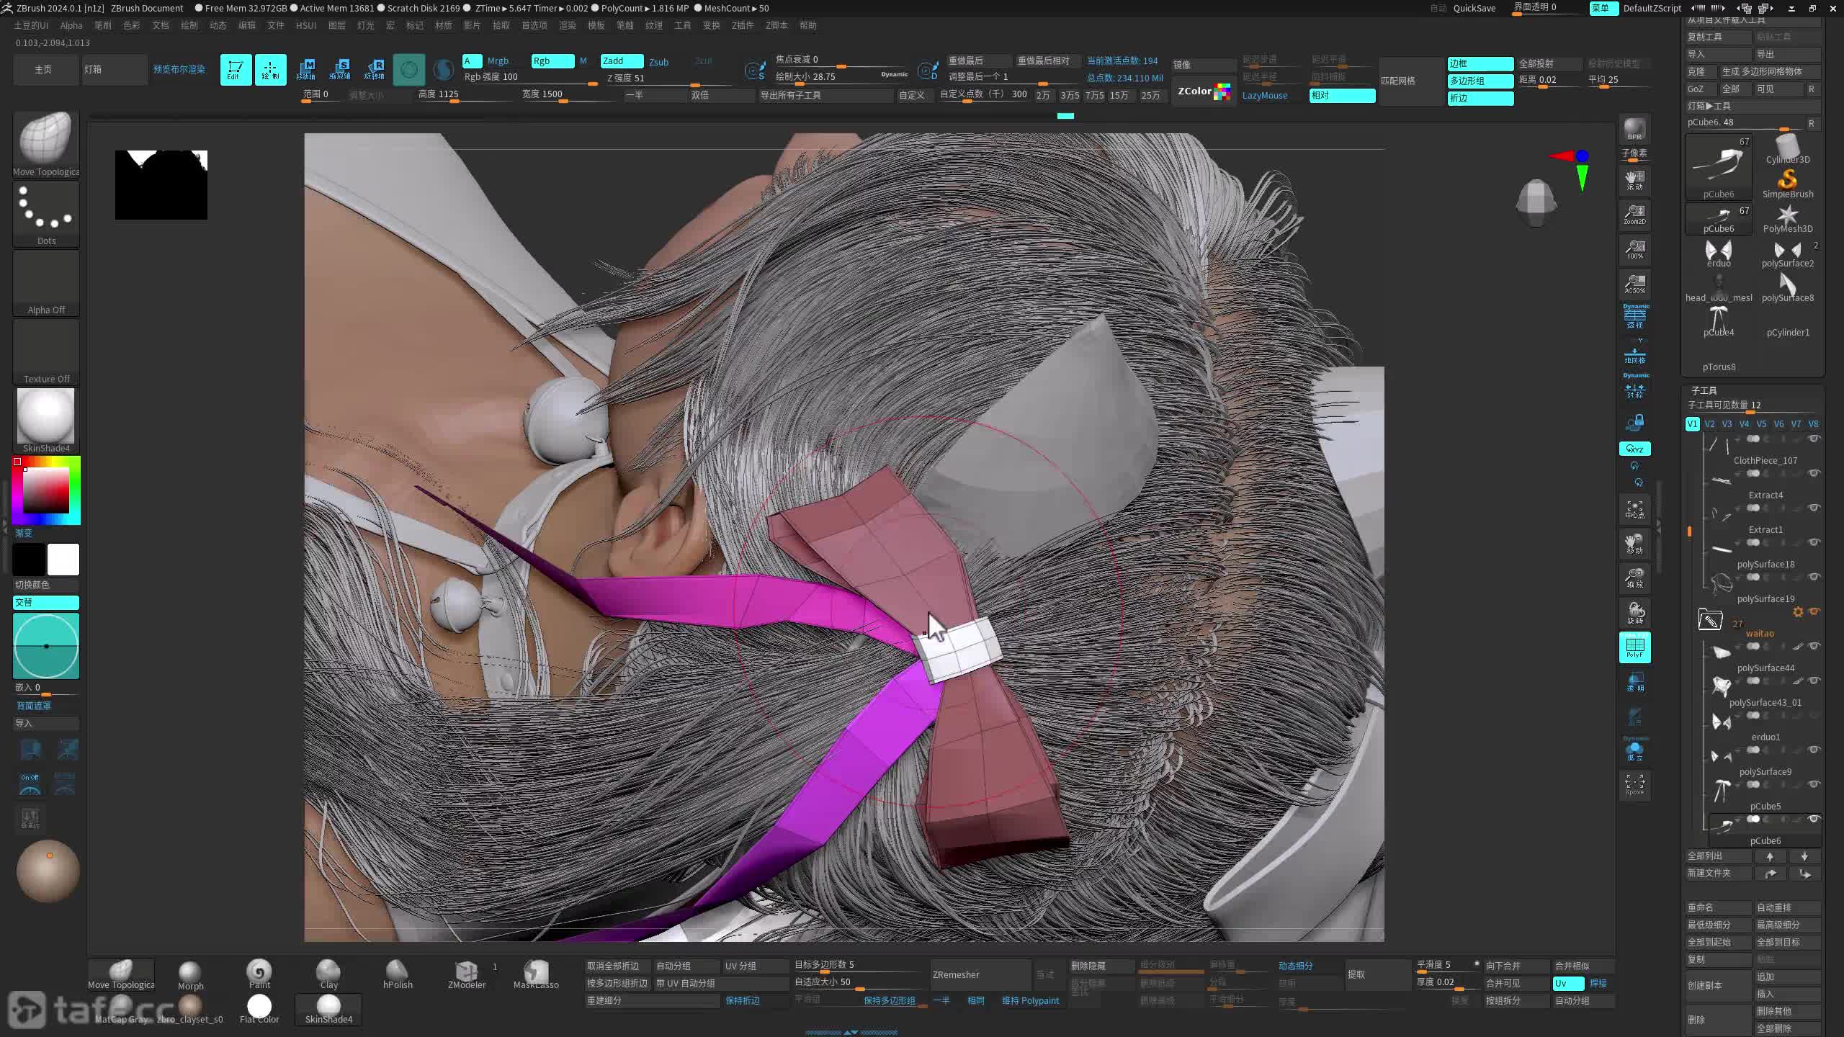This screenshot has height=1037, width=1844.
Task: Toggle transparency (透明) icon
Action: (1635, 681)
